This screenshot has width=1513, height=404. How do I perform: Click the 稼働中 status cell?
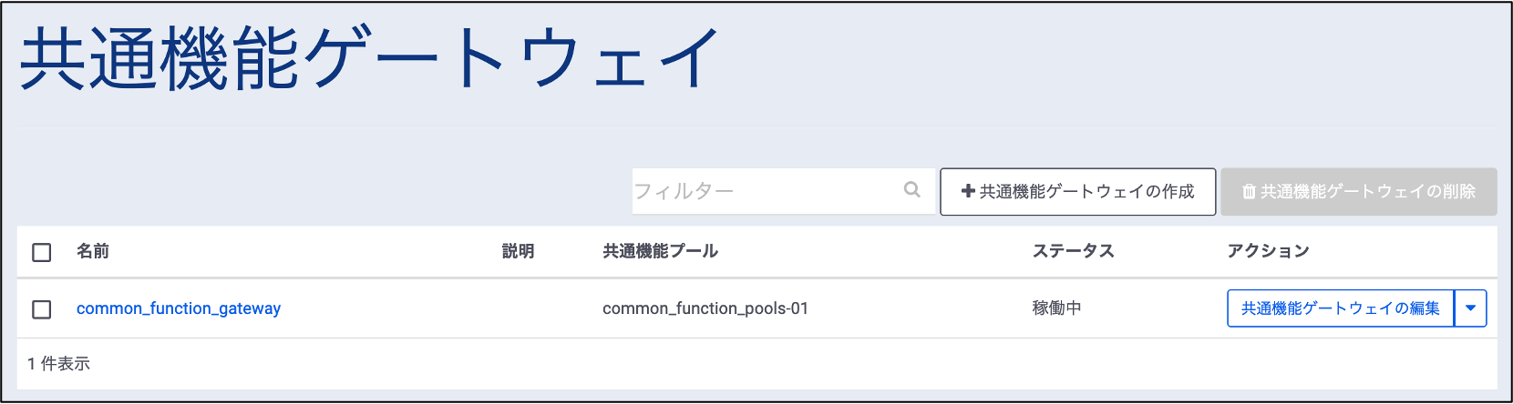coord(1056,308)
